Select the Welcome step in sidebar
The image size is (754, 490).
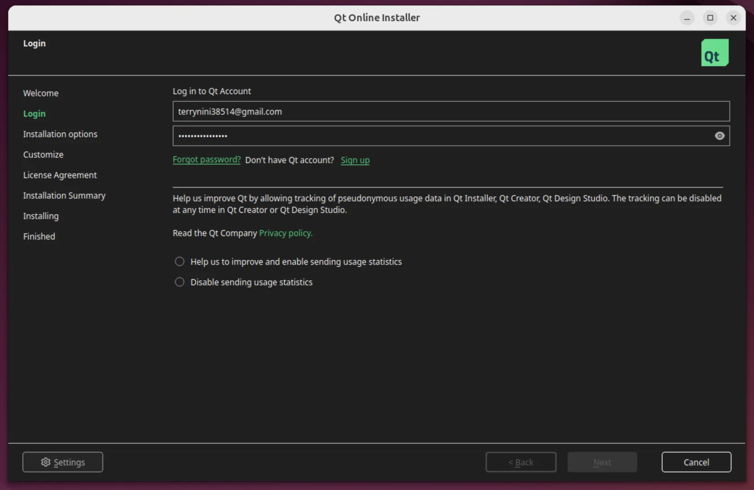41,93
